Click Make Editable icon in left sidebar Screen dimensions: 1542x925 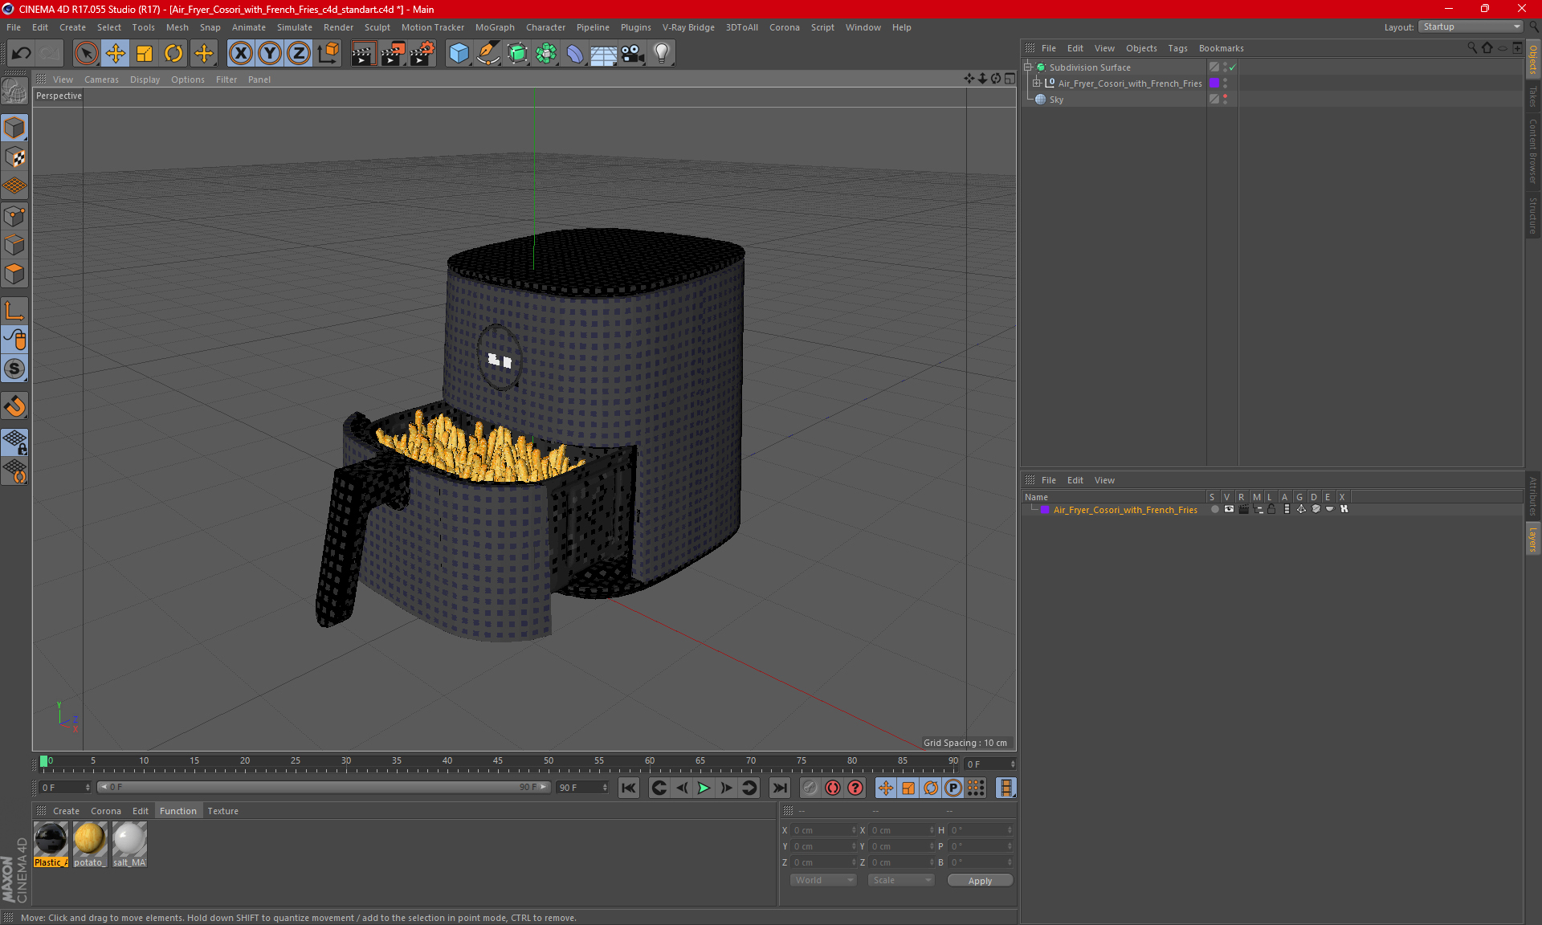[14, 91]
